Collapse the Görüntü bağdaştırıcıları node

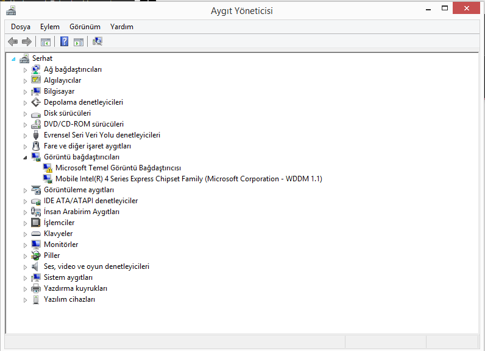point(25,158)
